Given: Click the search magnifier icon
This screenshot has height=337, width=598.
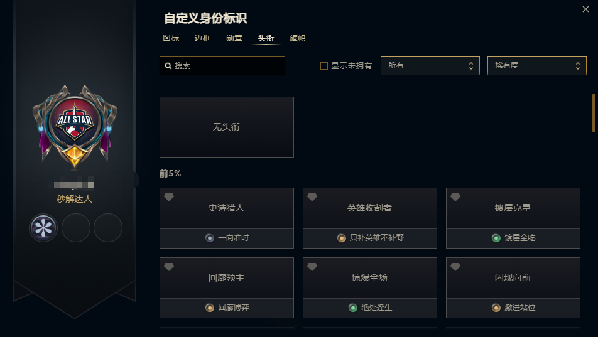Looking at the screenshot, I should tap(168, 66).
